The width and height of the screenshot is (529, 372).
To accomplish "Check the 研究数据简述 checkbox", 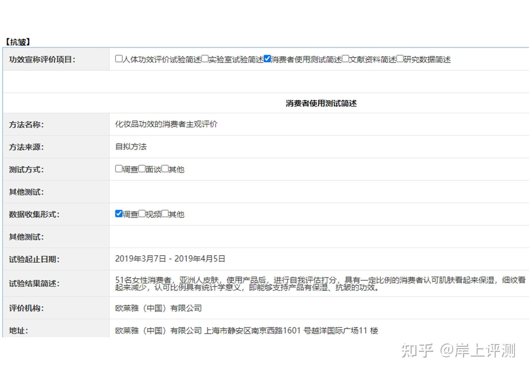I will click(400, 59).
